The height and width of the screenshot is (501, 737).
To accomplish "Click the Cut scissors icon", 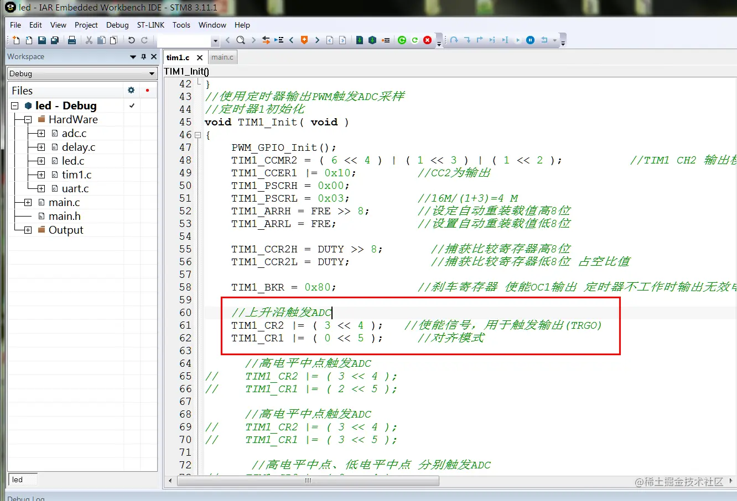I will [x=89, y=40].
